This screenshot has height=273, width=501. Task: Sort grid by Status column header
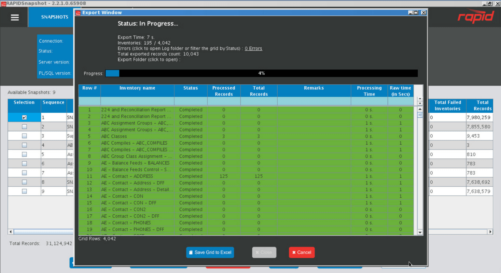click(x=190, y=91)
